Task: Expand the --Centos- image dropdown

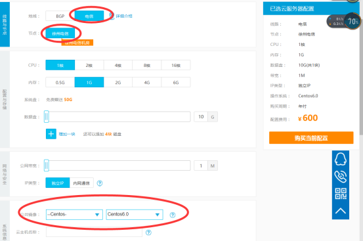Action: [x=74, y=214]
